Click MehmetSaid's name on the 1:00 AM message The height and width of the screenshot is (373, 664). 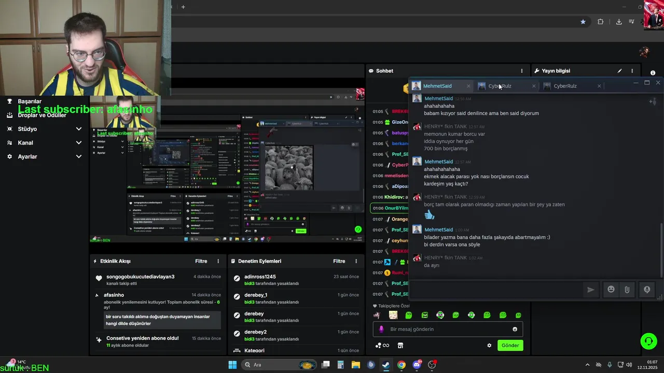point(438,229)
